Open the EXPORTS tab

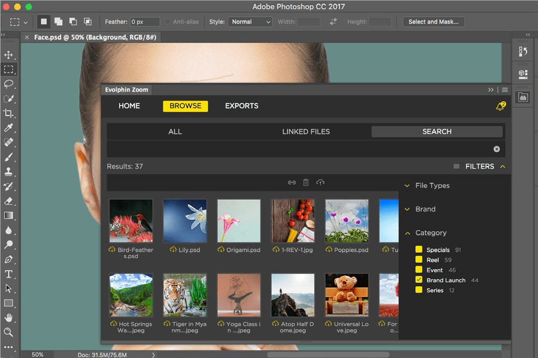click(x=242, y=106)
